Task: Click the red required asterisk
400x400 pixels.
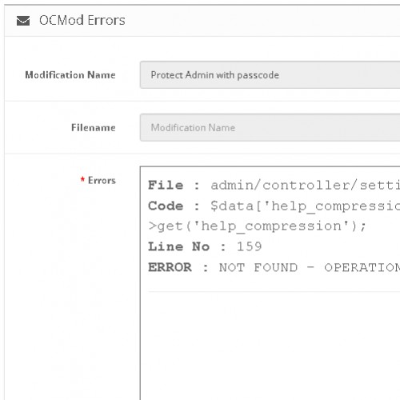Action: [82, 179]
